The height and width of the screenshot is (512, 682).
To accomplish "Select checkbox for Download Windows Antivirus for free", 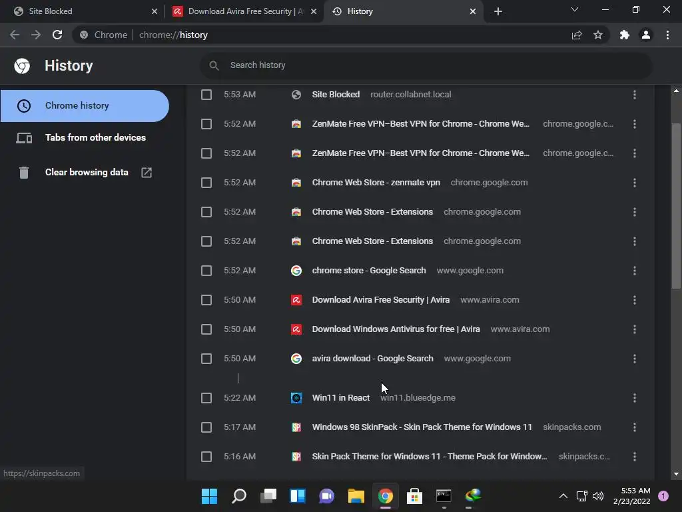I will 206,329.
